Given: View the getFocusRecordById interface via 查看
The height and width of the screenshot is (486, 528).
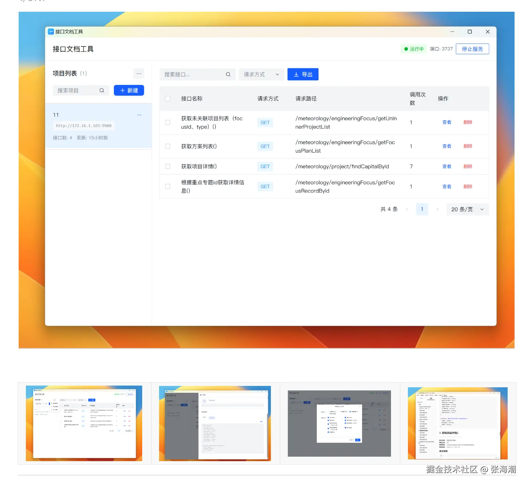Looking at the screenshot, I should coord(447,187).
